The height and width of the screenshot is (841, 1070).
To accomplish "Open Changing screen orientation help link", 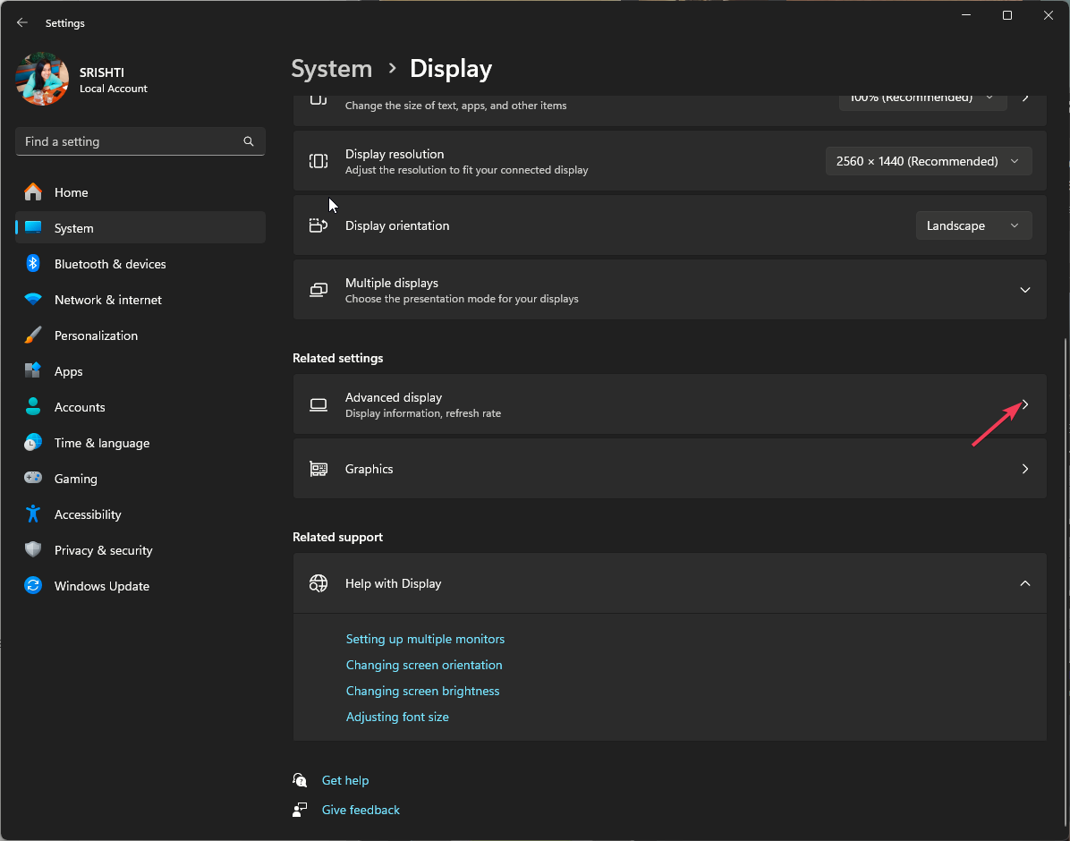I will [x=424, y=665].
